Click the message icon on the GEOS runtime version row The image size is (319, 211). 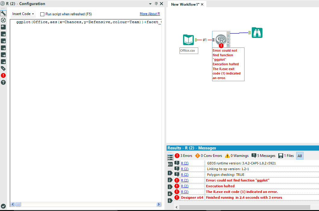coord(177,163)
